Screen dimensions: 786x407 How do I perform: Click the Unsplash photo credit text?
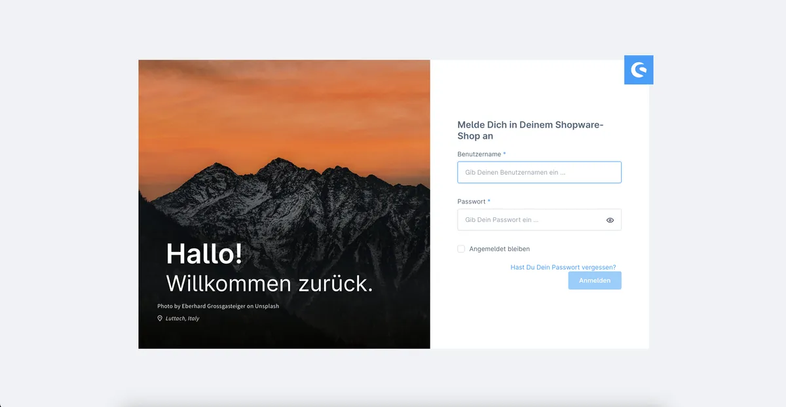point(218,306)
